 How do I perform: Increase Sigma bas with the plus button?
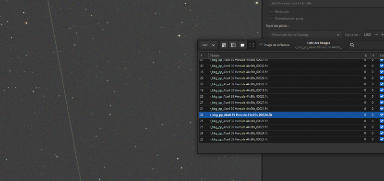[x=382, y=34]
